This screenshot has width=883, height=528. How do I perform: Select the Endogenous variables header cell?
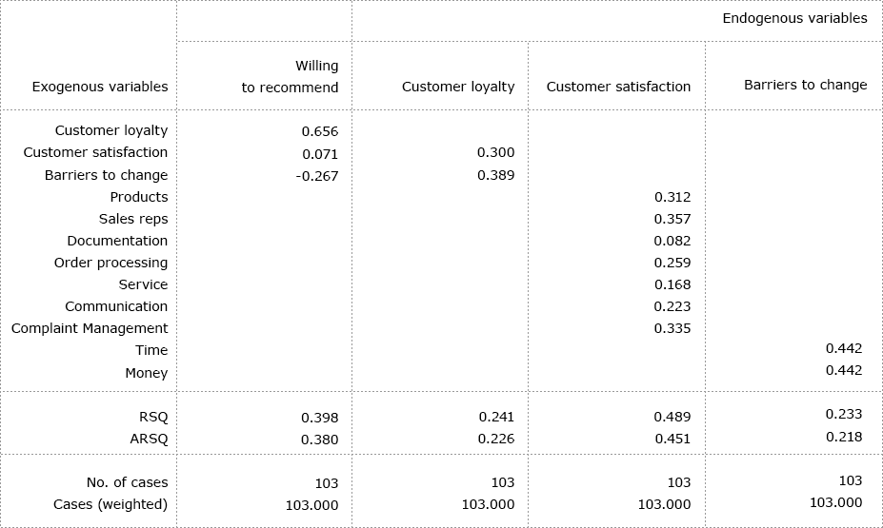(794, 19)
